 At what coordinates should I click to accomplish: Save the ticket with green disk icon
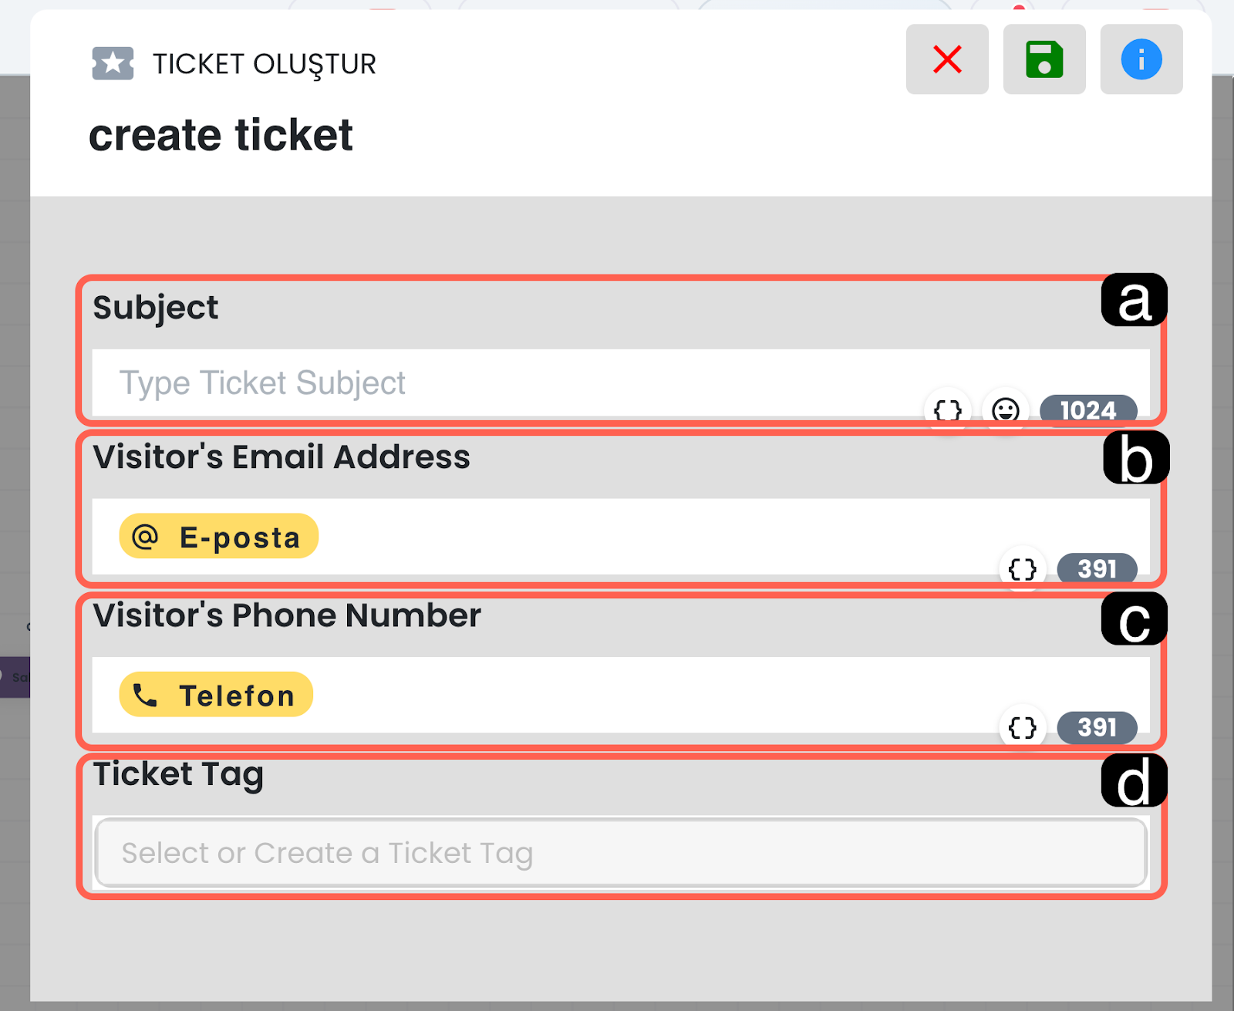1044,59
